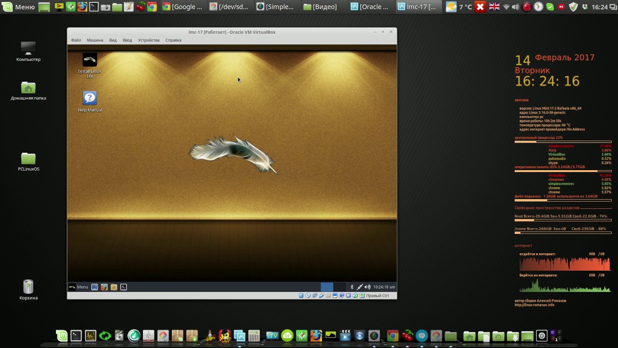This screenshot has width=618, height=348.
Task: Click the optical disk indicator in VirtualBox status bar
Action: coord(308,296)
